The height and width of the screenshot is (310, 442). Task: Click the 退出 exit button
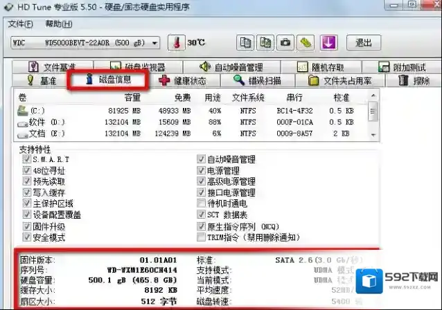364,43
